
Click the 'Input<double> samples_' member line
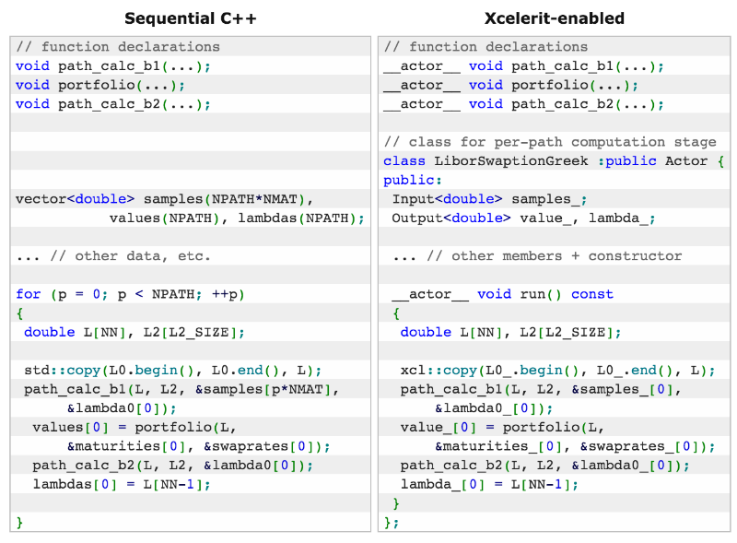click(489, 199)
